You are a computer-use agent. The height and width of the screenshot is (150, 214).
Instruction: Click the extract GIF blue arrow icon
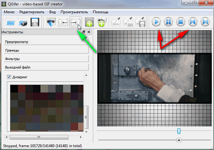(x=51, y=22)
